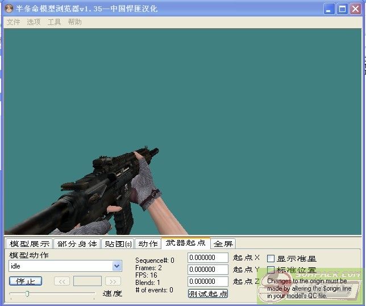The image size is (366, 306).
Task: Adjust the 速度 speed slider
Action: coord(27,293)
